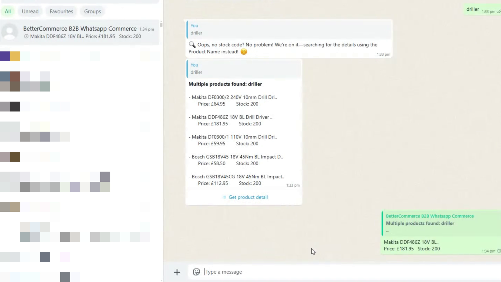Show Favourites chats filter

point(61,11)
